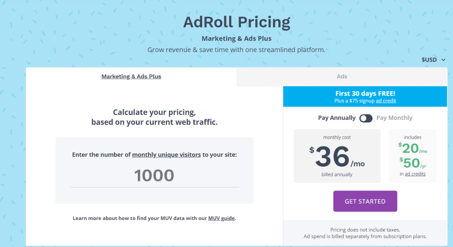Screen dimensions: 453x247
Task: Click the chevron arrow beside $USD
Action: [x=444, y=60]
